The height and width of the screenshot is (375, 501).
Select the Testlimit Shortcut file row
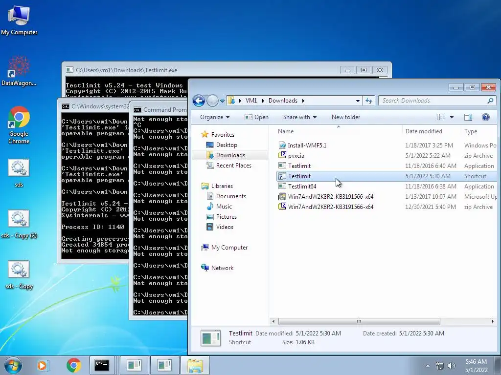pos(387,176)
